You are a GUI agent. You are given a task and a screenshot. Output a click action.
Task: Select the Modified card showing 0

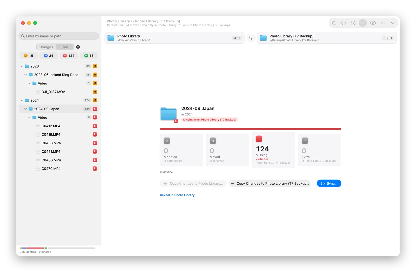pyautogui.click(x=181, y=150)
